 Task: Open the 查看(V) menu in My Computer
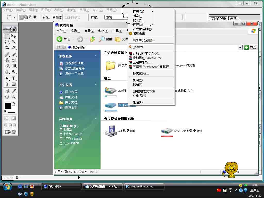pyautogui.click(x=89, y=31)
